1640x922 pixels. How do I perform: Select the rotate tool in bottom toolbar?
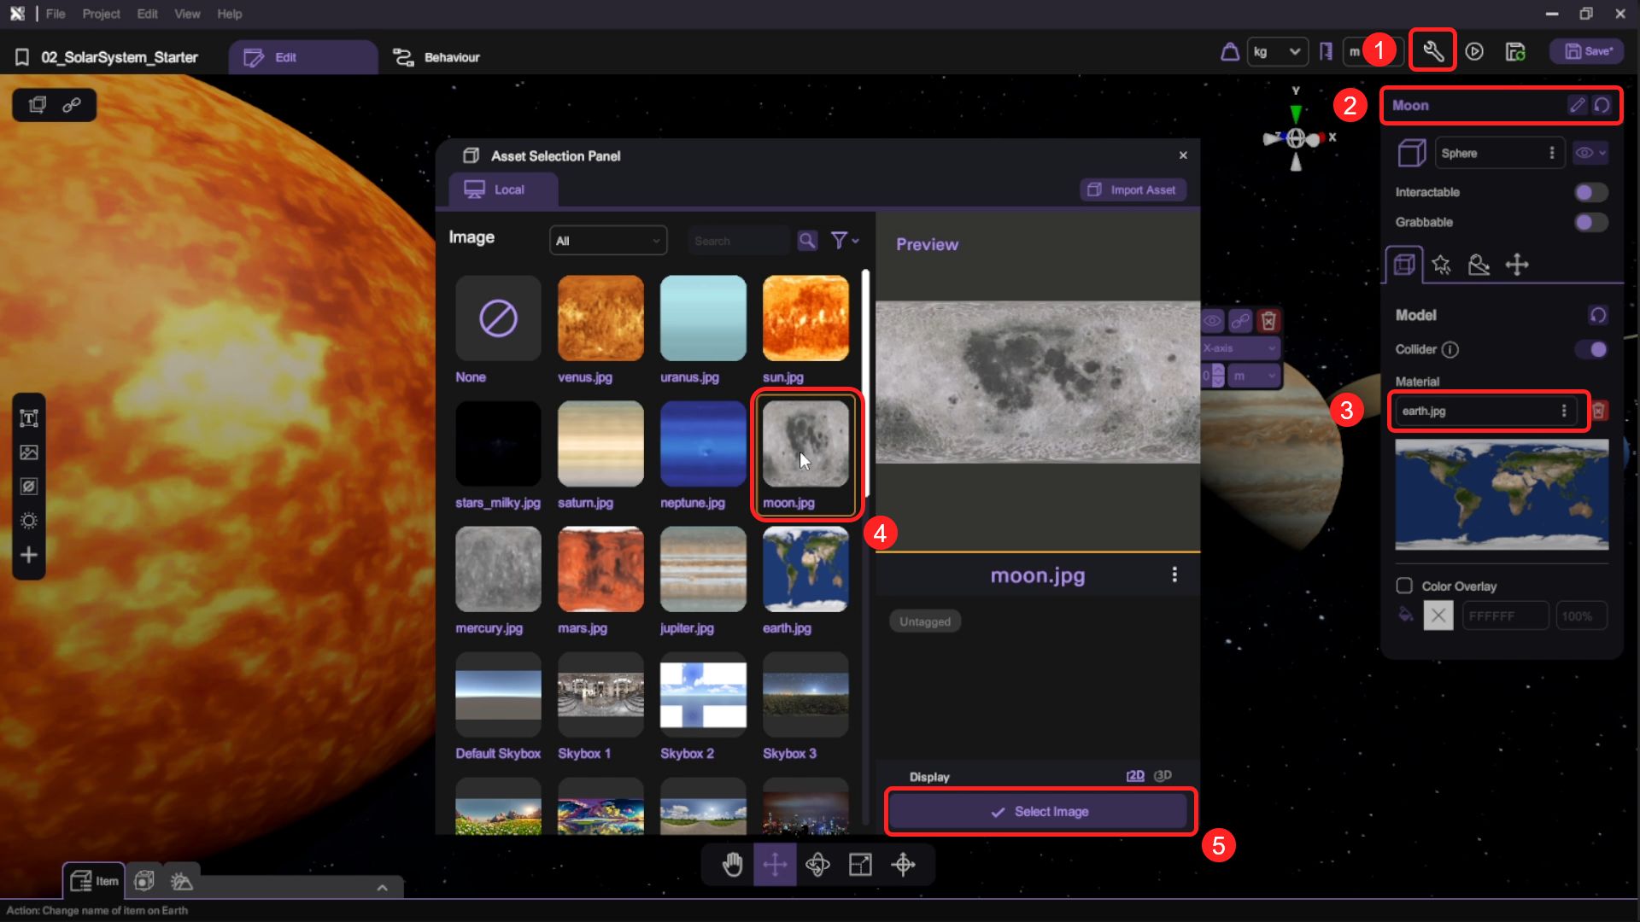click(x=817, y=865)
